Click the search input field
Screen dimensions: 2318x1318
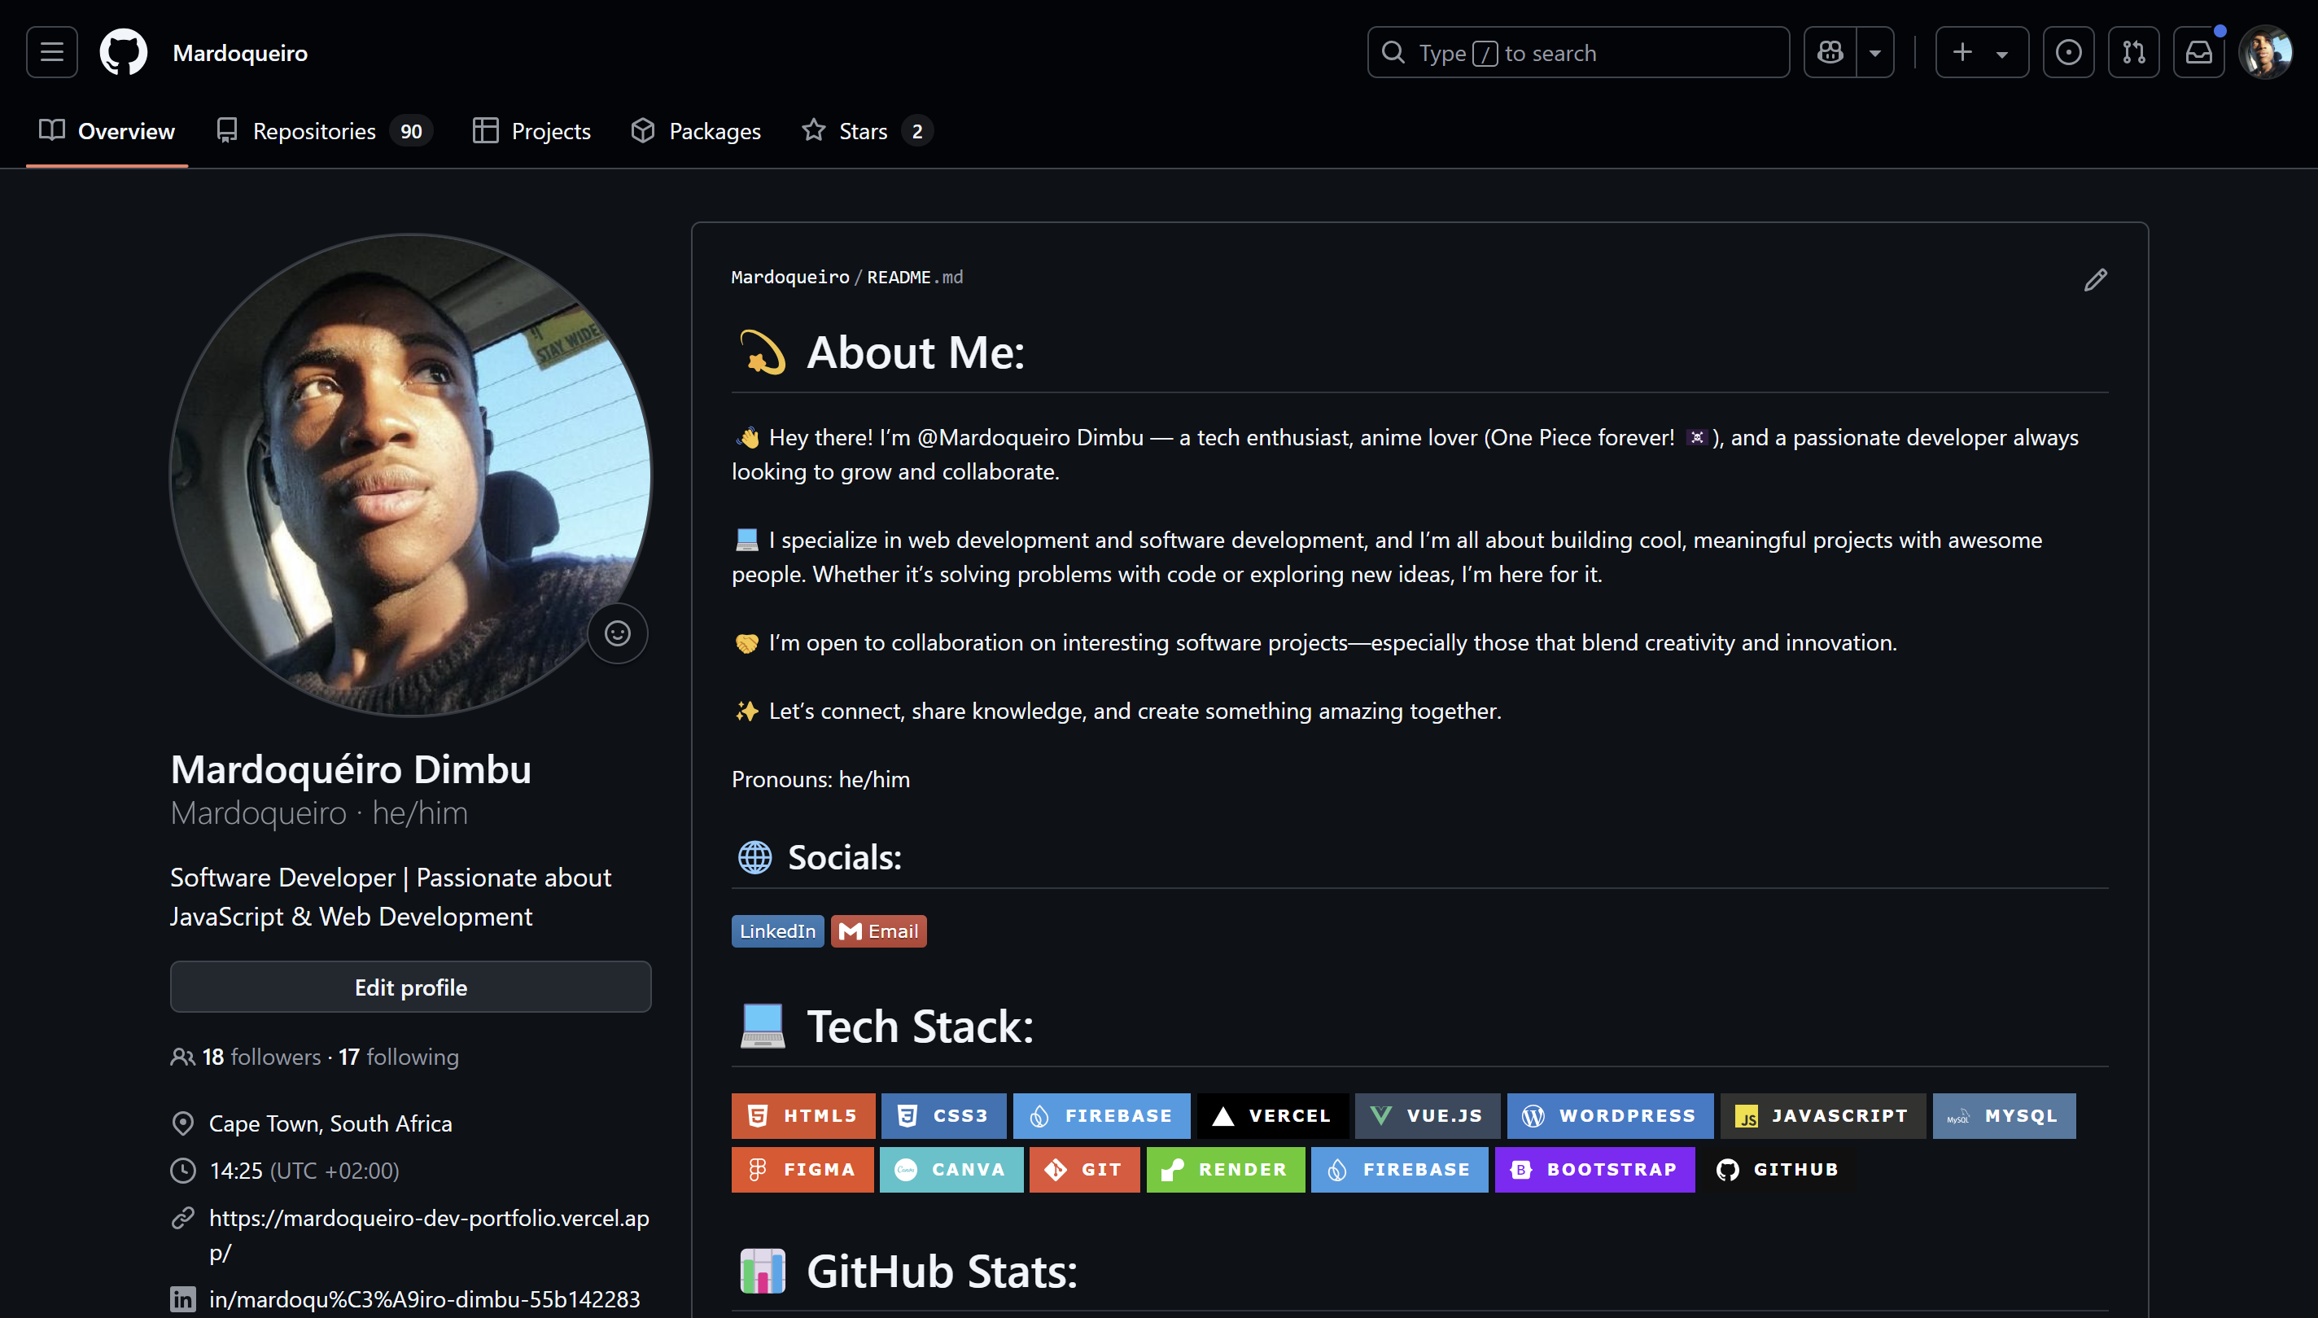point(1577,52)
